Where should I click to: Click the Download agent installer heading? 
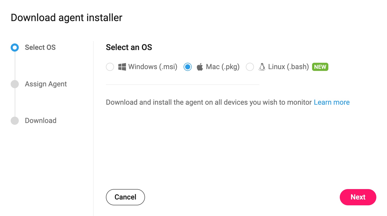pyautogui.click(x=67, y=18)
